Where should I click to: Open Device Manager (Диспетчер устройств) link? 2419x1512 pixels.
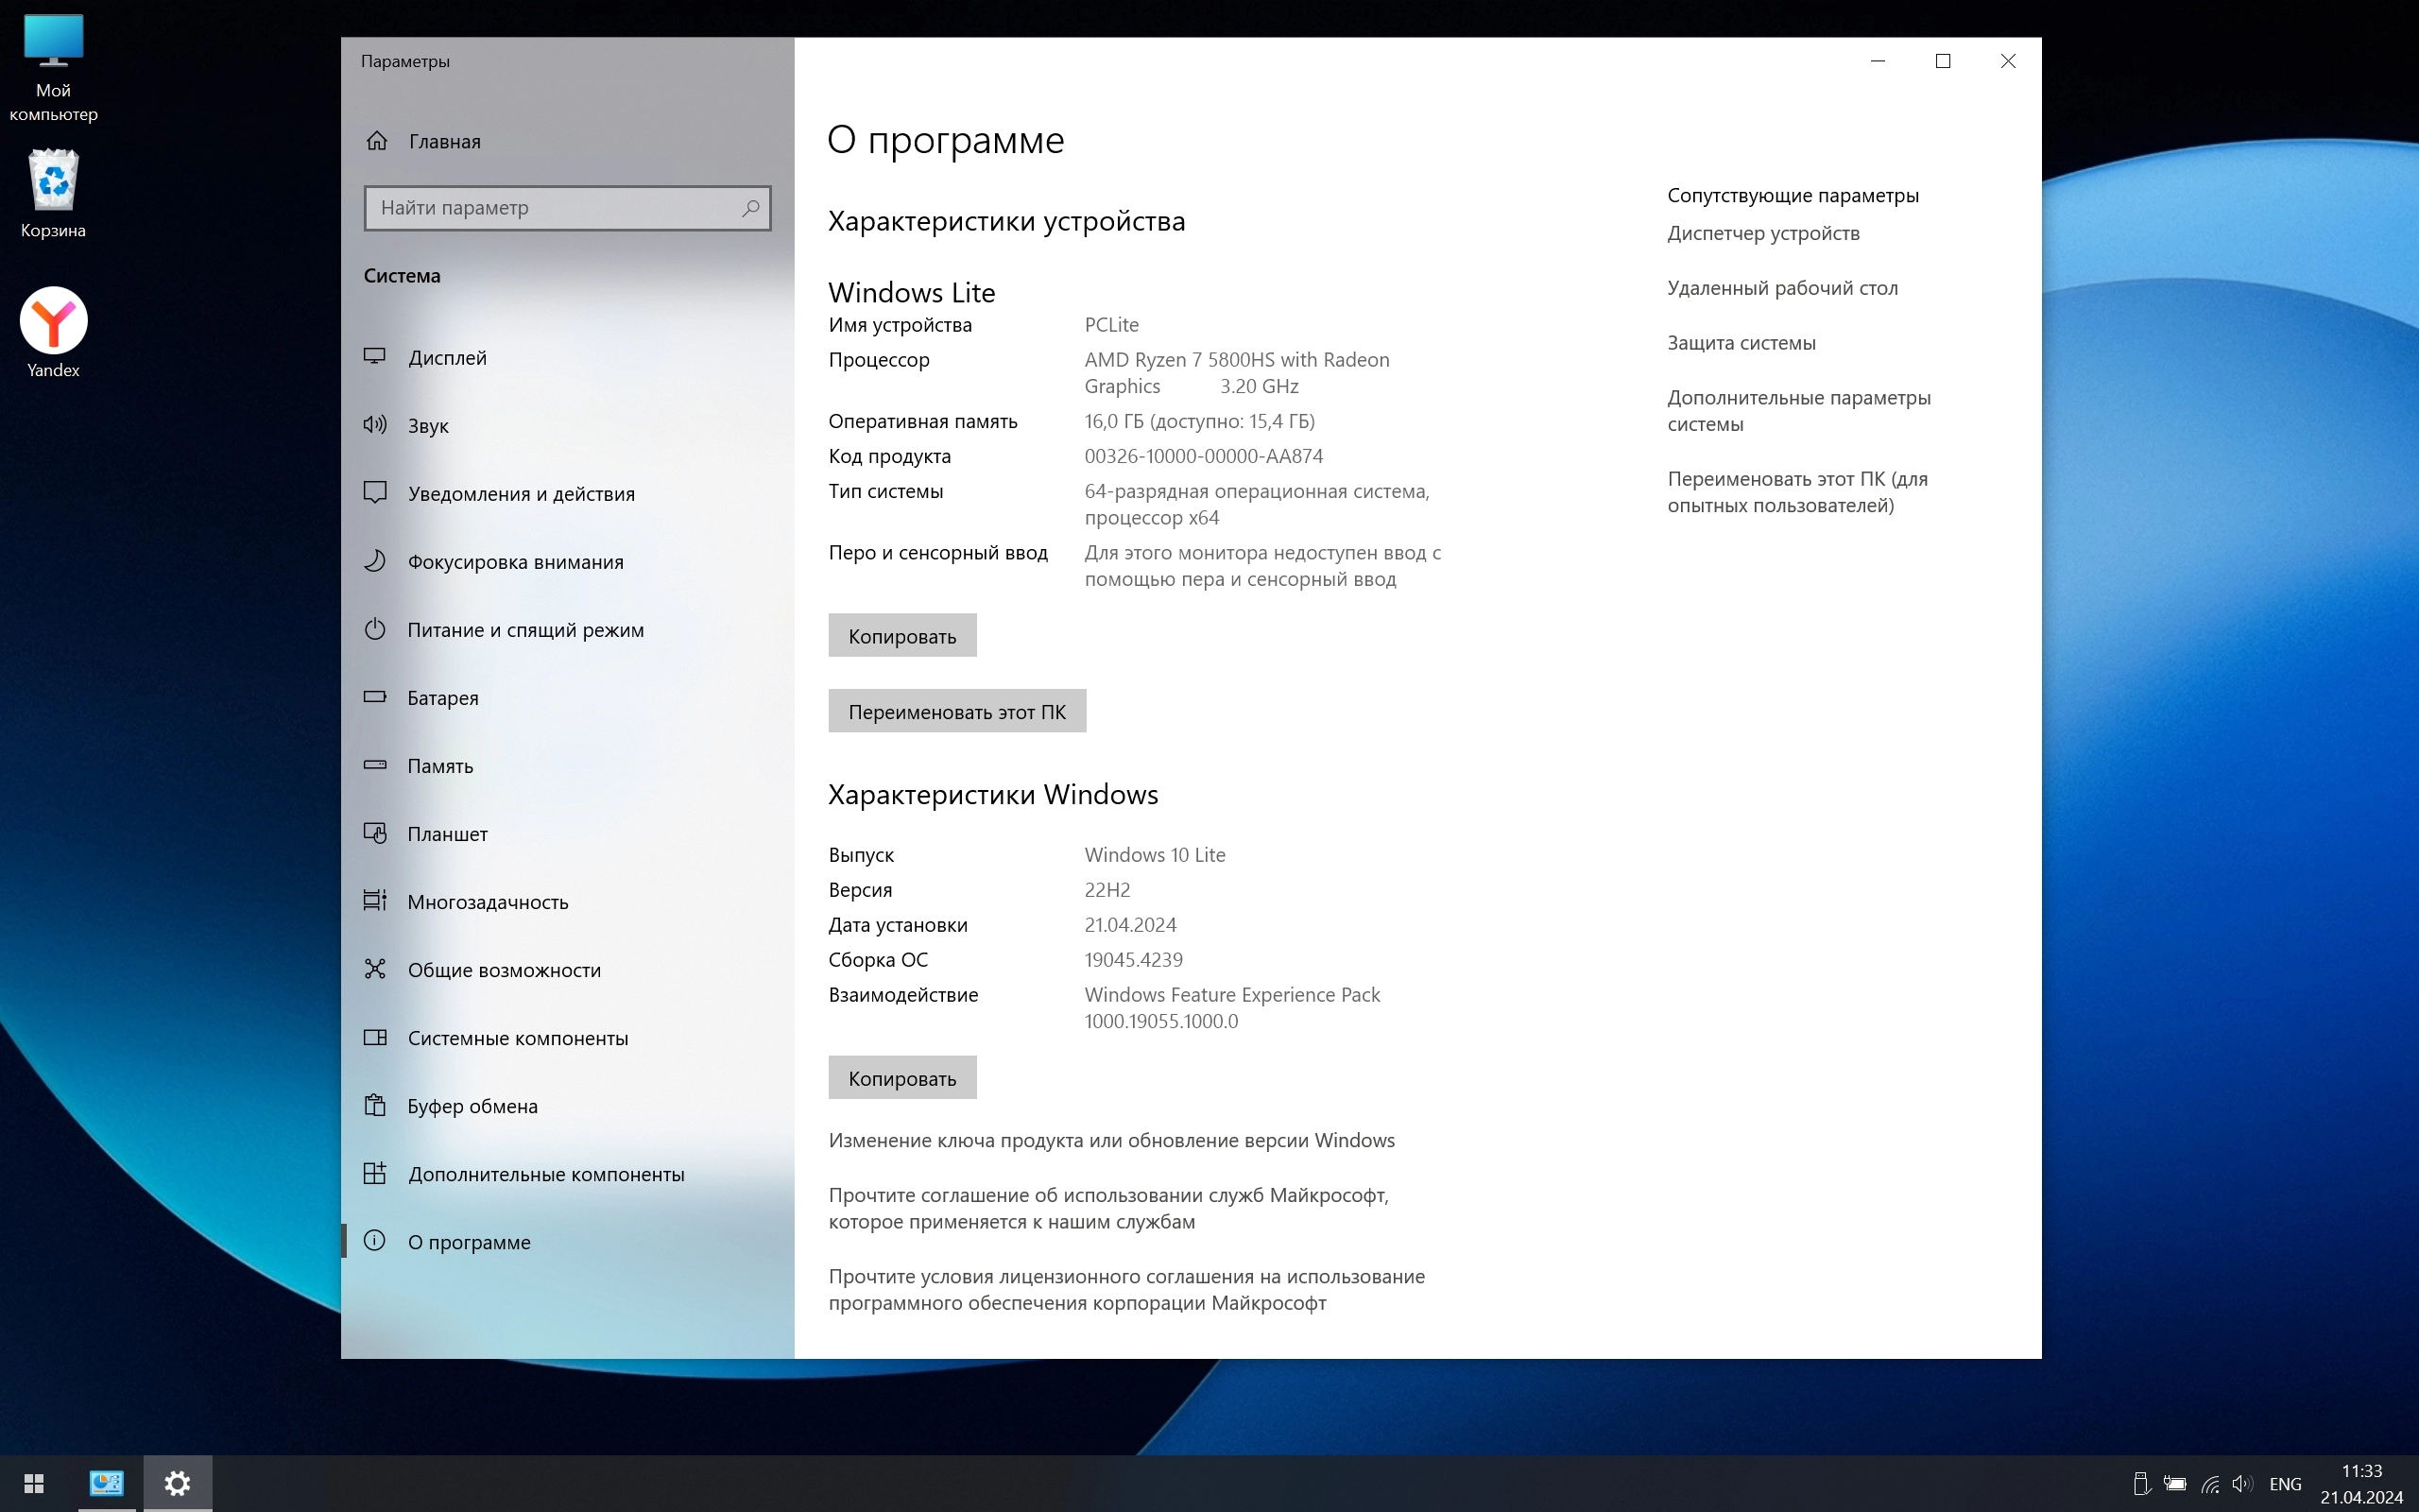click(1762, 233)
